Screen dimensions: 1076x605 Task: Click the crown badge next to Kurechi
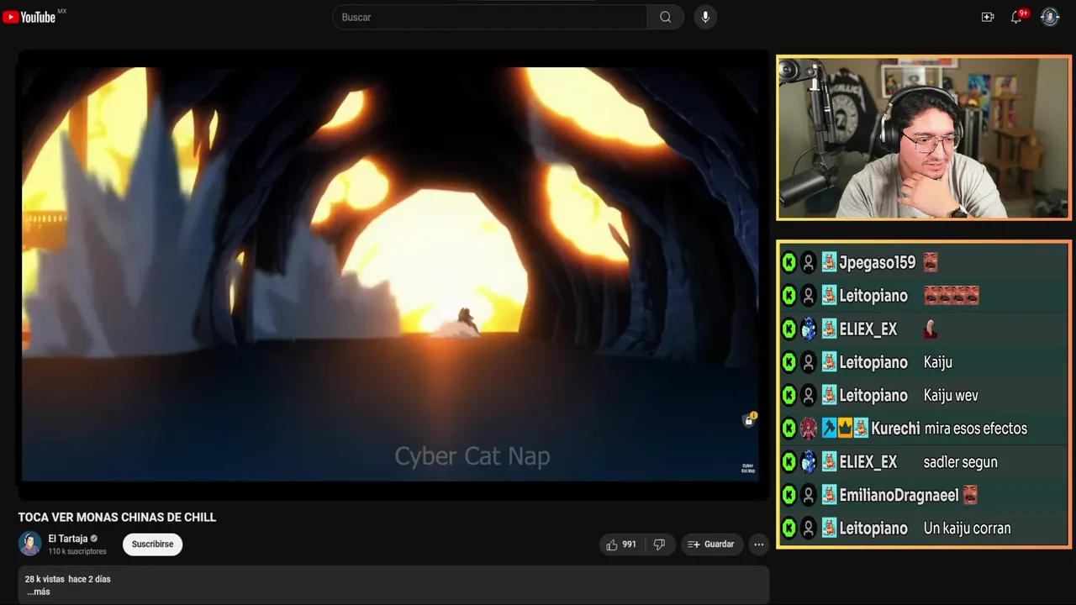coord(845,429)
